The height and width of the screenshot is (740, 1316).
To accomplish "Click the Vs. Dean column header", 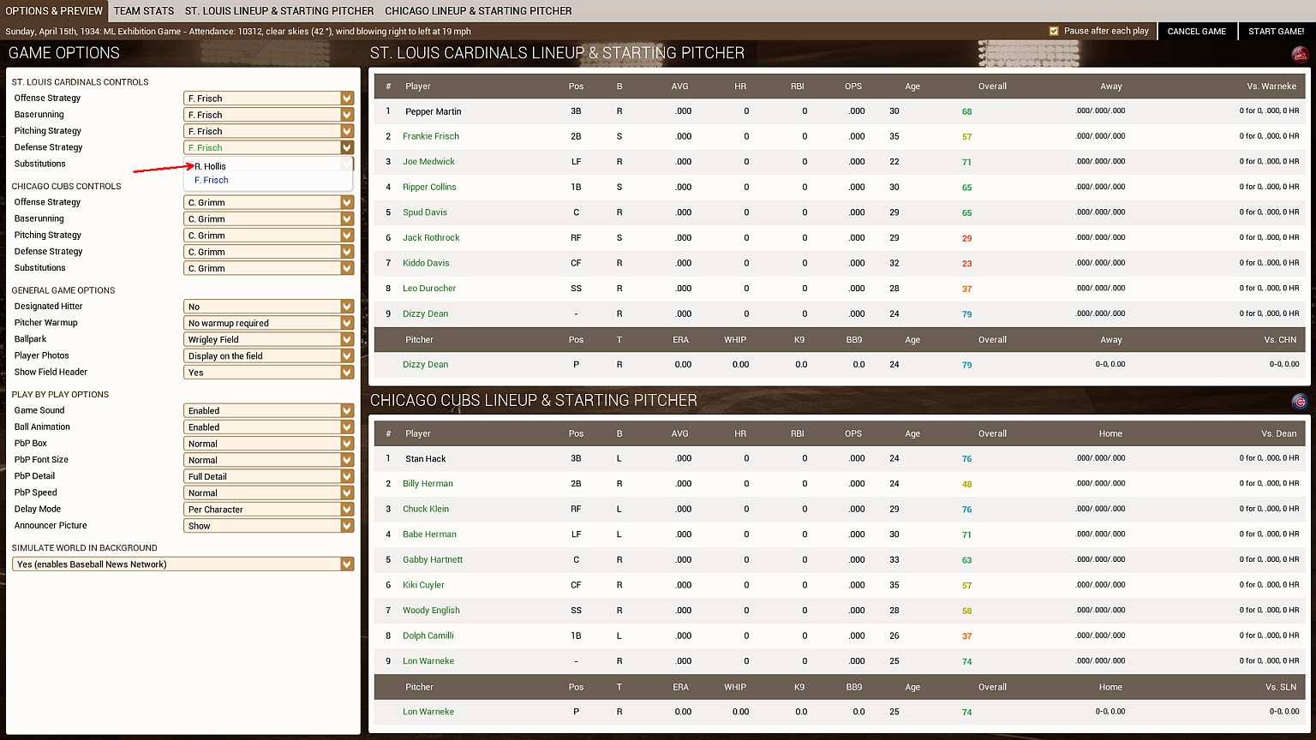I will point(1278,433).
